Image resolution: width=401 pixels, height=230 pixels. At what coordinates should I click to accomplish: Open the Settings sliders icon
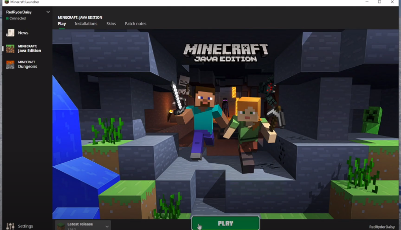(x=10, y=226)
